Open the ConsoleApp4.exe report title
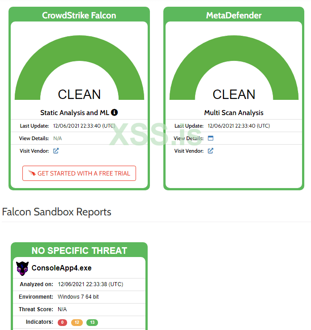This screenshot has width=311, height=330. point(61,268)
